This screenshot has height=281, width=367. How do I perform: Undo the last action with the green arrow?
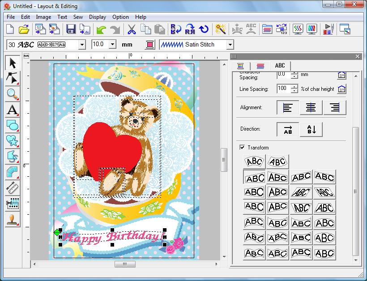101,30
